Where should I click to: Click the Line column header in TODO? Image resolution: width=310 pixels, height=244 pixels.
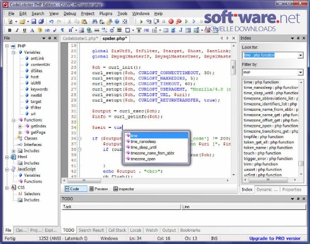(243, 207)
